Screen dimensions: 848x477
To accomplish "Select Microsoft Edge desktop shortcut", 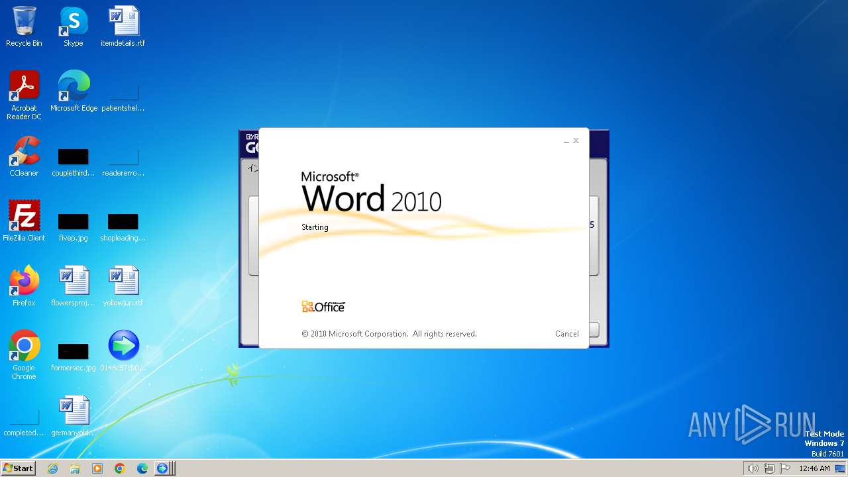I will tap(74, 91).
